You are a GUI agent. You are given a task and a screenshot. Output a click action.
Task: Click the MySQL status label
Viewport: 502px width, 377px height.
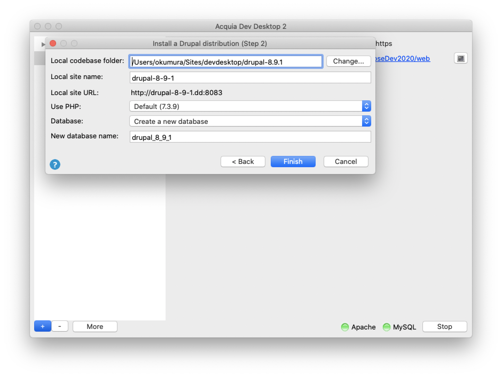[405, 327]
